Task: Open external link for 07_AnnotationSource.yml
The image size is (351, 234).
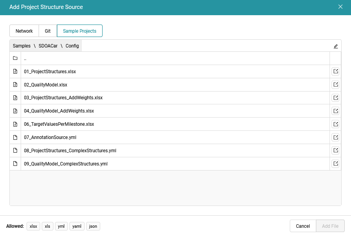Action: 335,137
